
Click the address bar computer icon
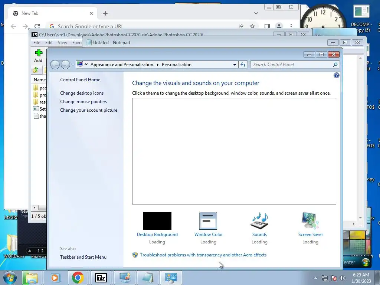click(x=80, y=64)
